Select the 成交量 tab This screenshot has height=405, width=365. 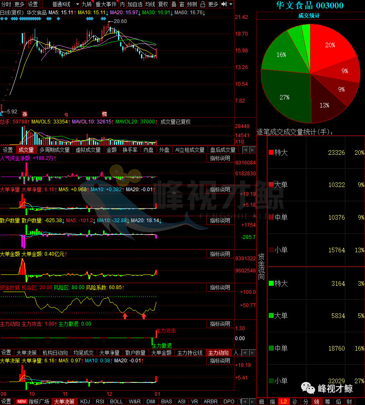26,150
